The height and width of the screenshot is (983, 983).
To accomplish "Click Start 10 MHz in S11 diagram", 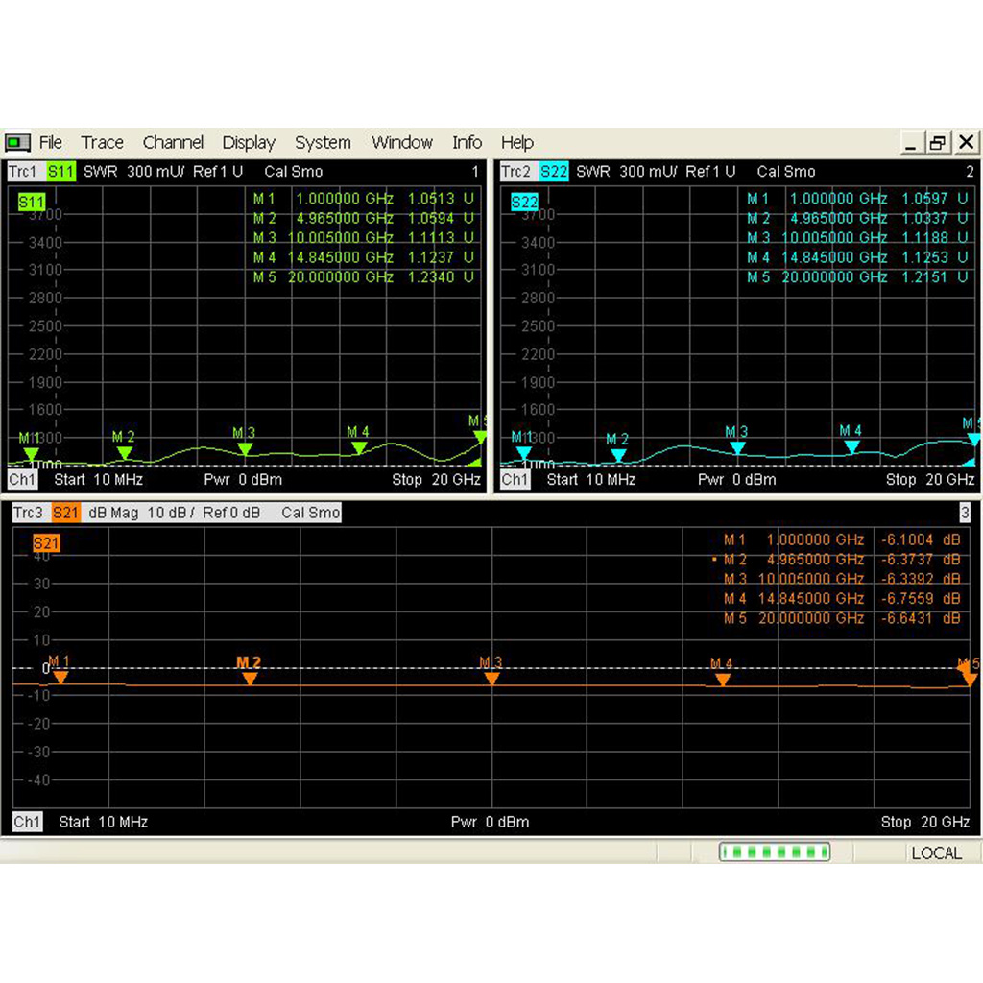I will [99, 480].
